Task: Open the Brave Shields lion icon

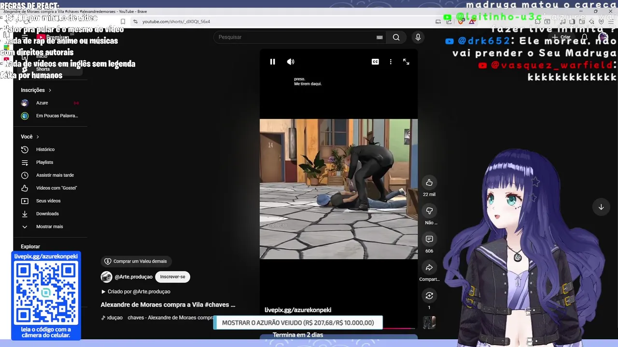Action: coord(460,22)
